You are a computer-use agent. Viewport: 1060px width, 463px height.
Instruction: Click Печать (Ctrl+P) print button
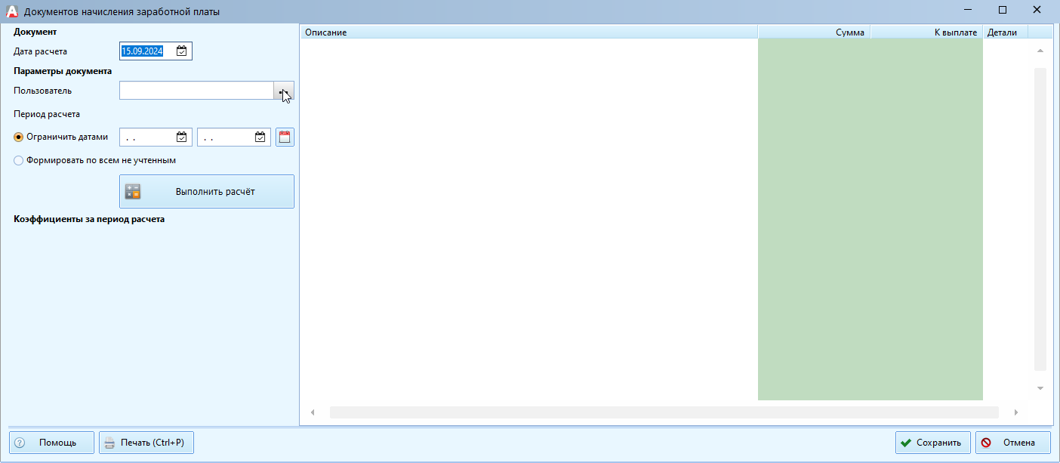[x=146, y=443]
